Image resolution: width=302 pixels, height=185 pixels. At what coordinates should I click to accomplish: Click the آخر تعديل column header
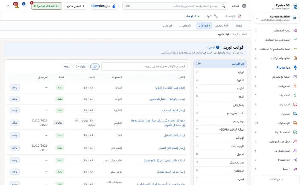point(42,77)
